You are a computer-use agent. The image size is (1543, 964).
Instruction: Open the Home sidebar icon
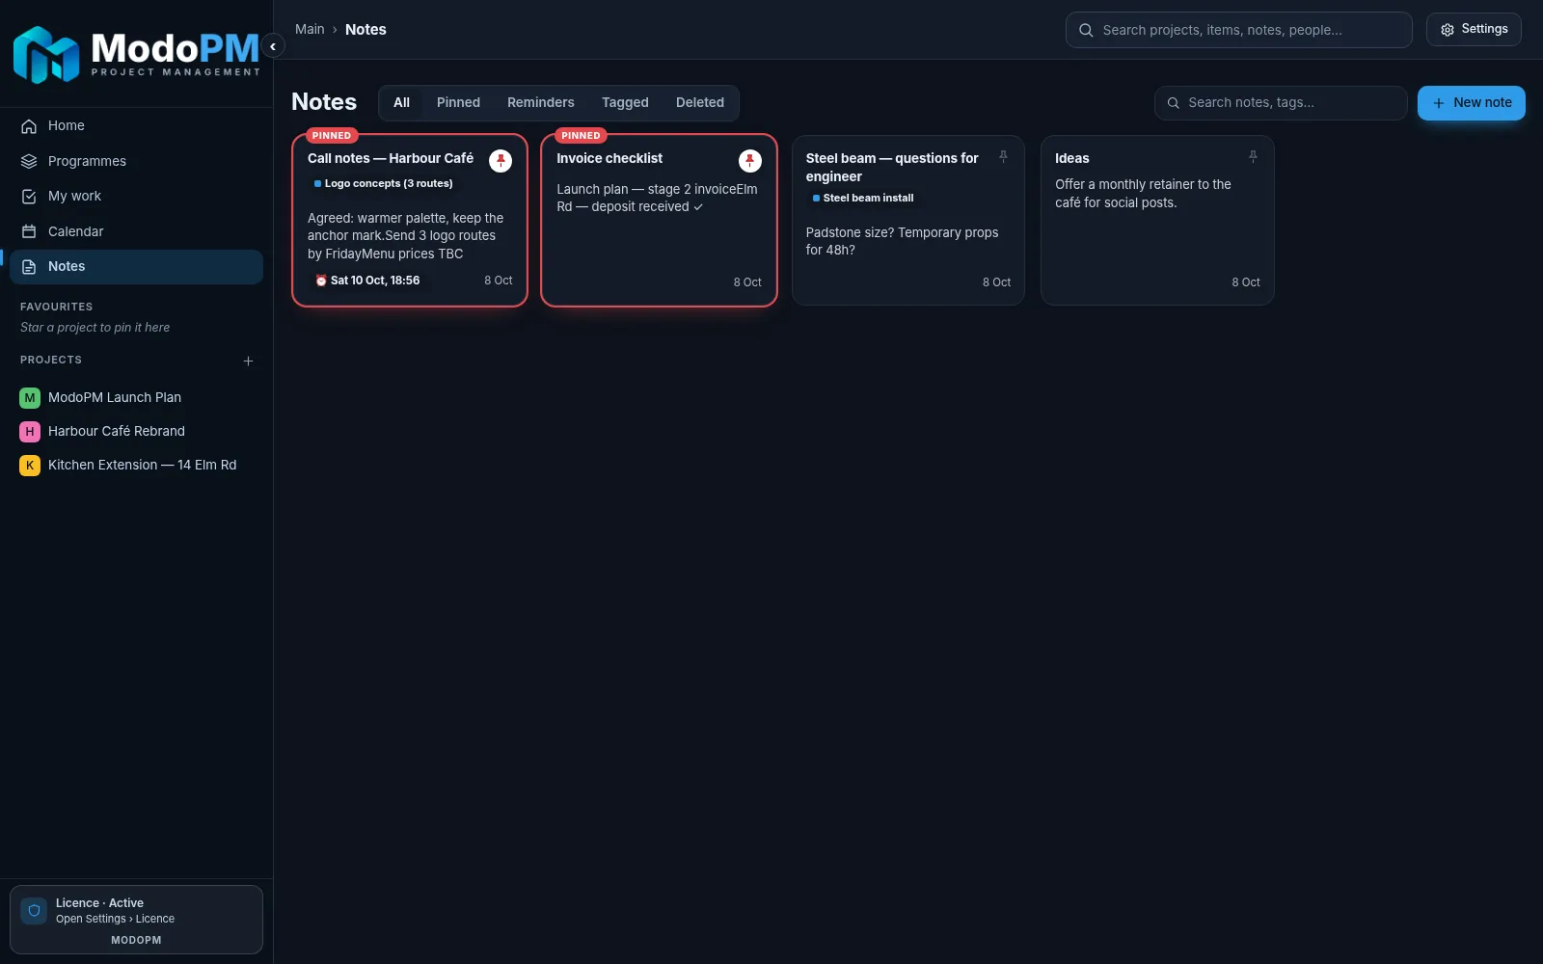(x=29, y=126)
